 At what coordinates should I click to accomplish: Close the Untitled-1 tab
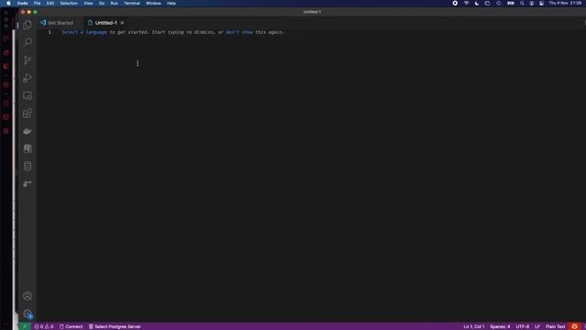122,23
